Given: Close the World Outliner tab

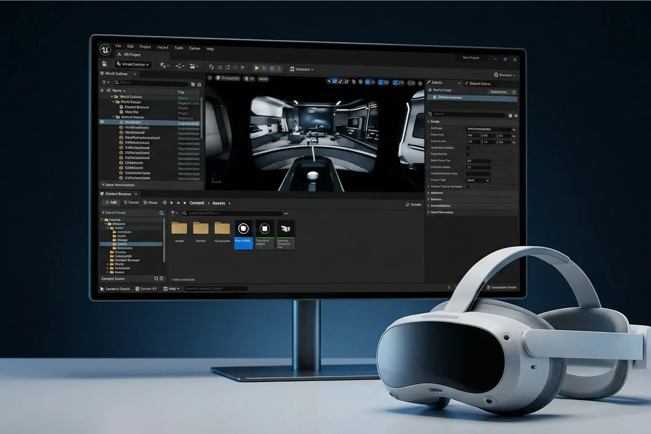Looking at the screenshot, I should point(135,74).
